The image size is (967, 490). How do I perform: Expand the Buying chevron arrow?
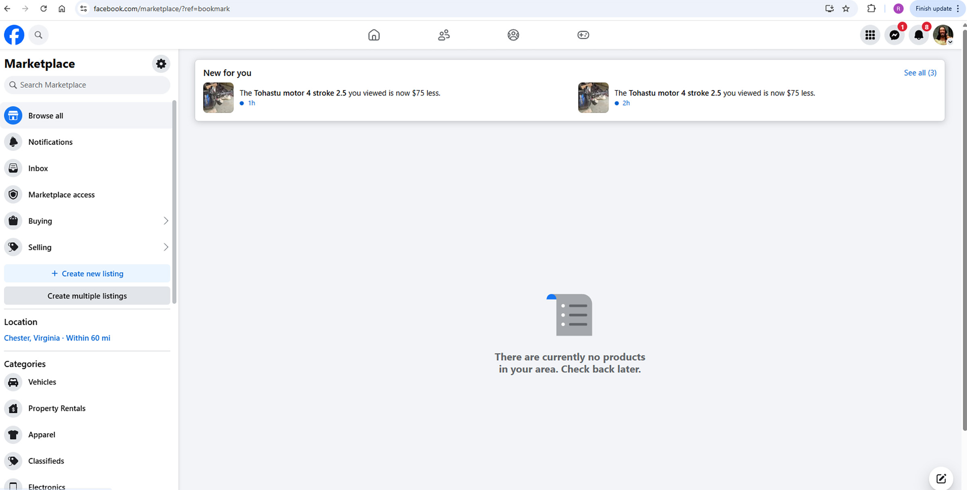pos(166,221)
